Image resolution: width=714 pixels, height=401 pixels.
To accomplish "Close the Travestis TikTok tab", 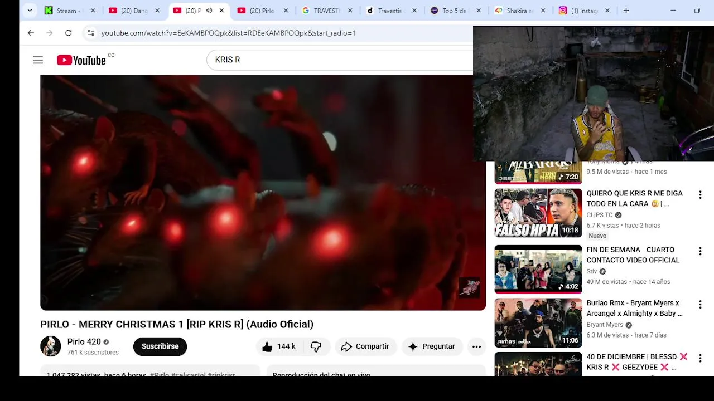I will [x=414, y=11].
